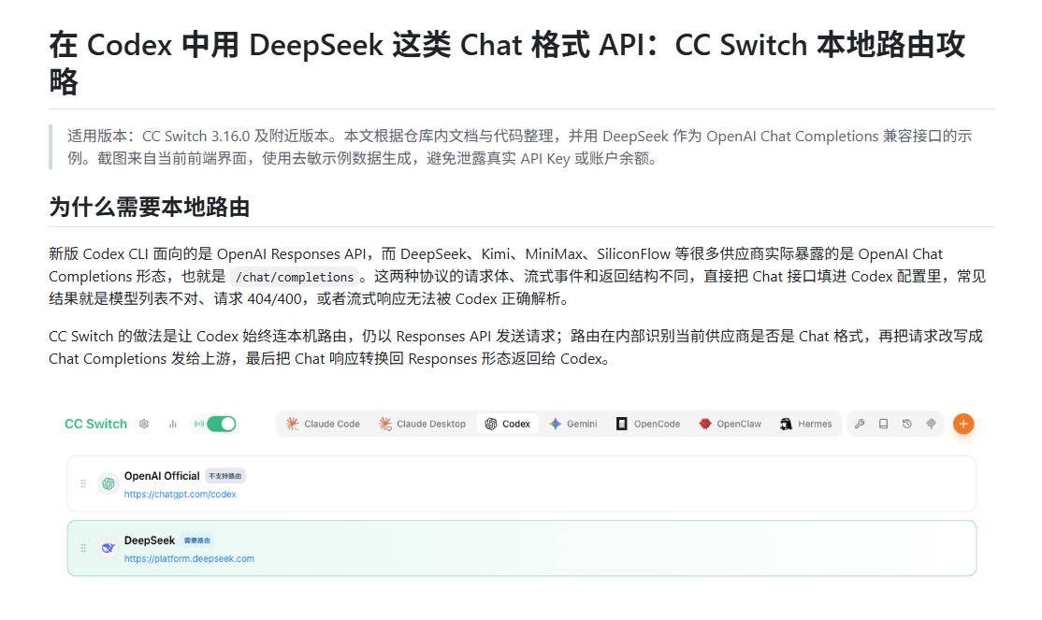Open the OpenCode tab

(648, 424)
